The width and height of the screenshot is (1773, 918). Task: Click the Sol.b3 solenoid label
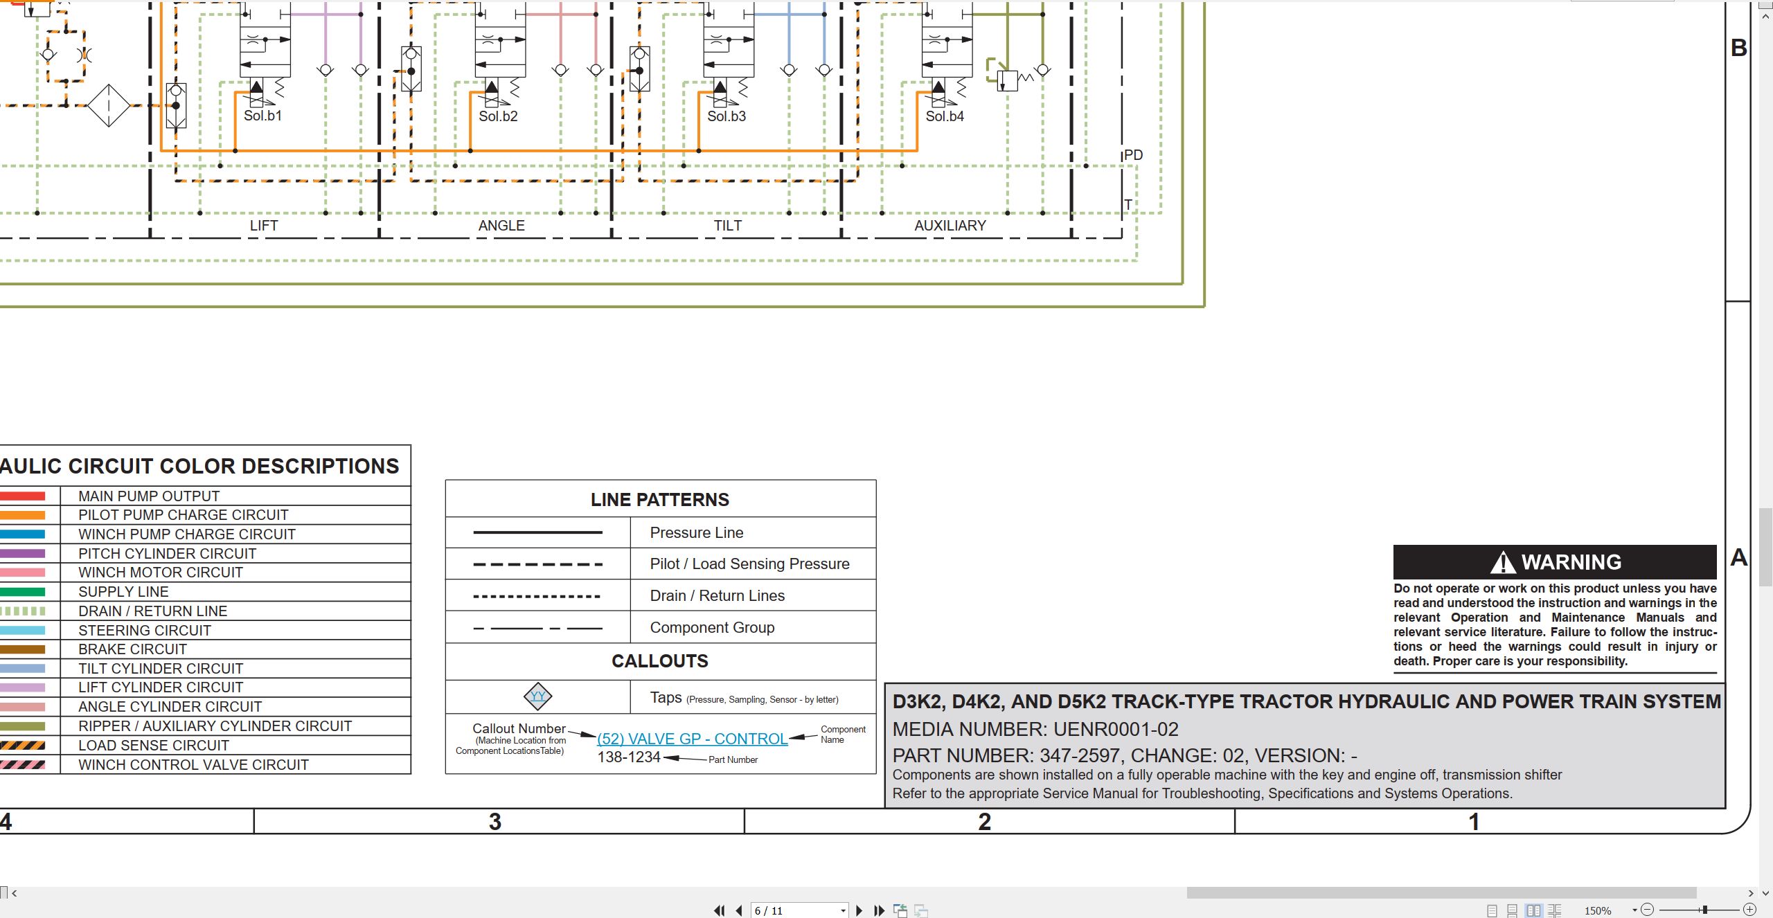pyautogui.click(x=727, y=116)
